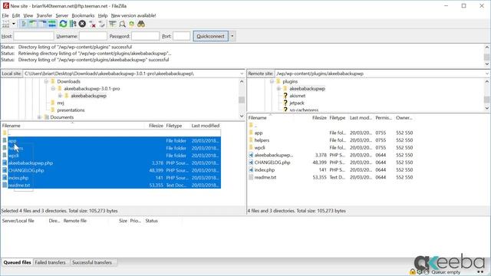Click the Username input field
Viewport: 491px width, 276px height.
coord(93,36)
